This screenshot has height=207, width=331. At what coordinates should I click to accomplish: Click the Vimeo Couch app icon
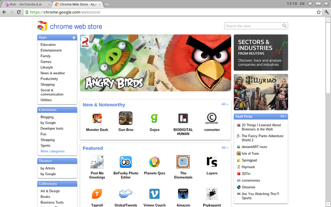[154, 194]
